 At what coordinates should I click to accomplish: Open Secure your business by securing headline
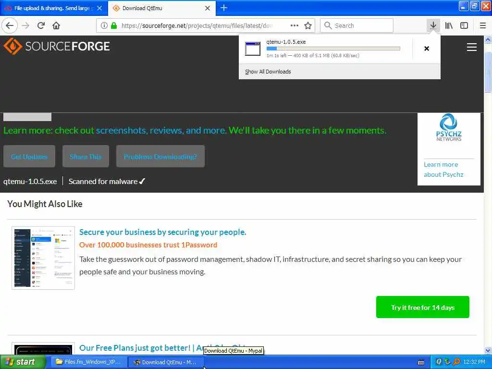pos(162,232)
